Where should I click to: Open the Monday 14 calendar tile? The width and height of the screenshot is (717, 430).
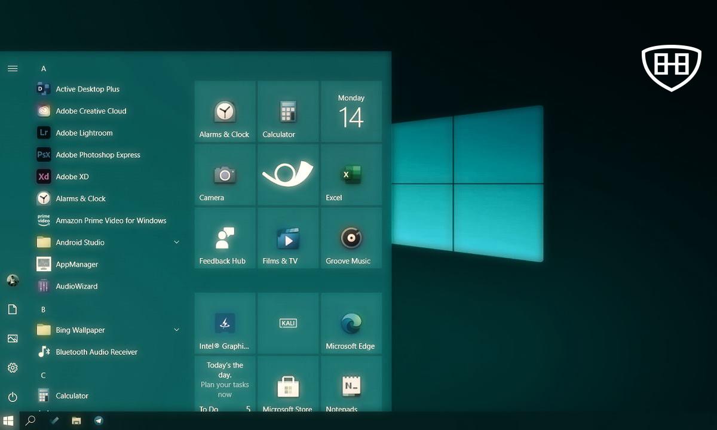click(351, 112)
